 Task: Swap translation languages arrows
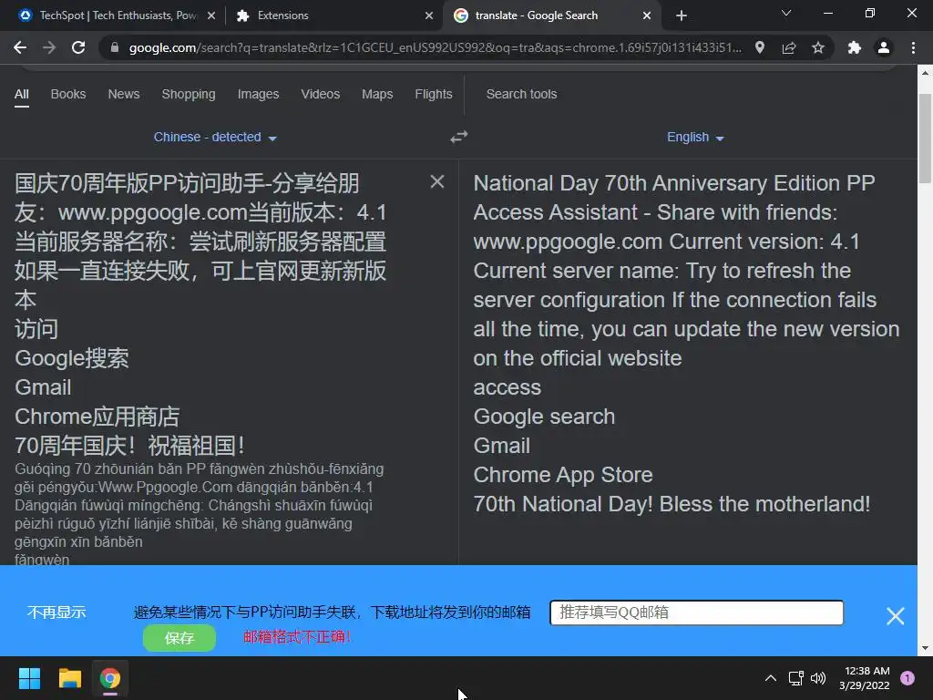click(x=459, y=137)
